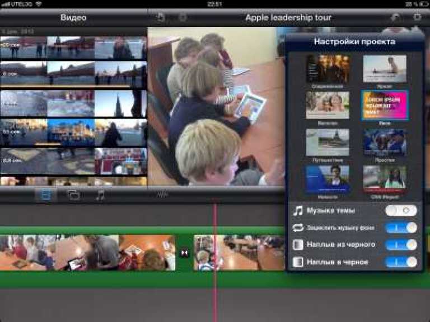Select the 8,8 сек clip in video library
This screenshot has height=322, width=430.
[x=73, y=161]
